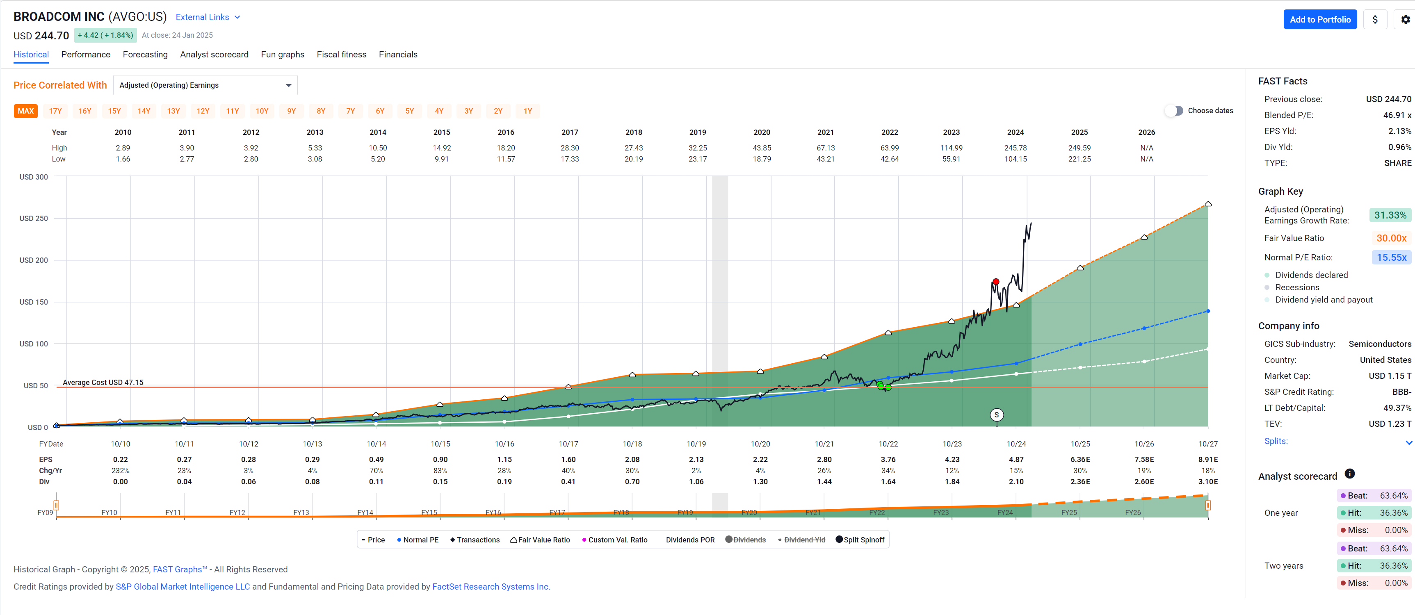Expand the Splits section chevron

(1409, 442)
